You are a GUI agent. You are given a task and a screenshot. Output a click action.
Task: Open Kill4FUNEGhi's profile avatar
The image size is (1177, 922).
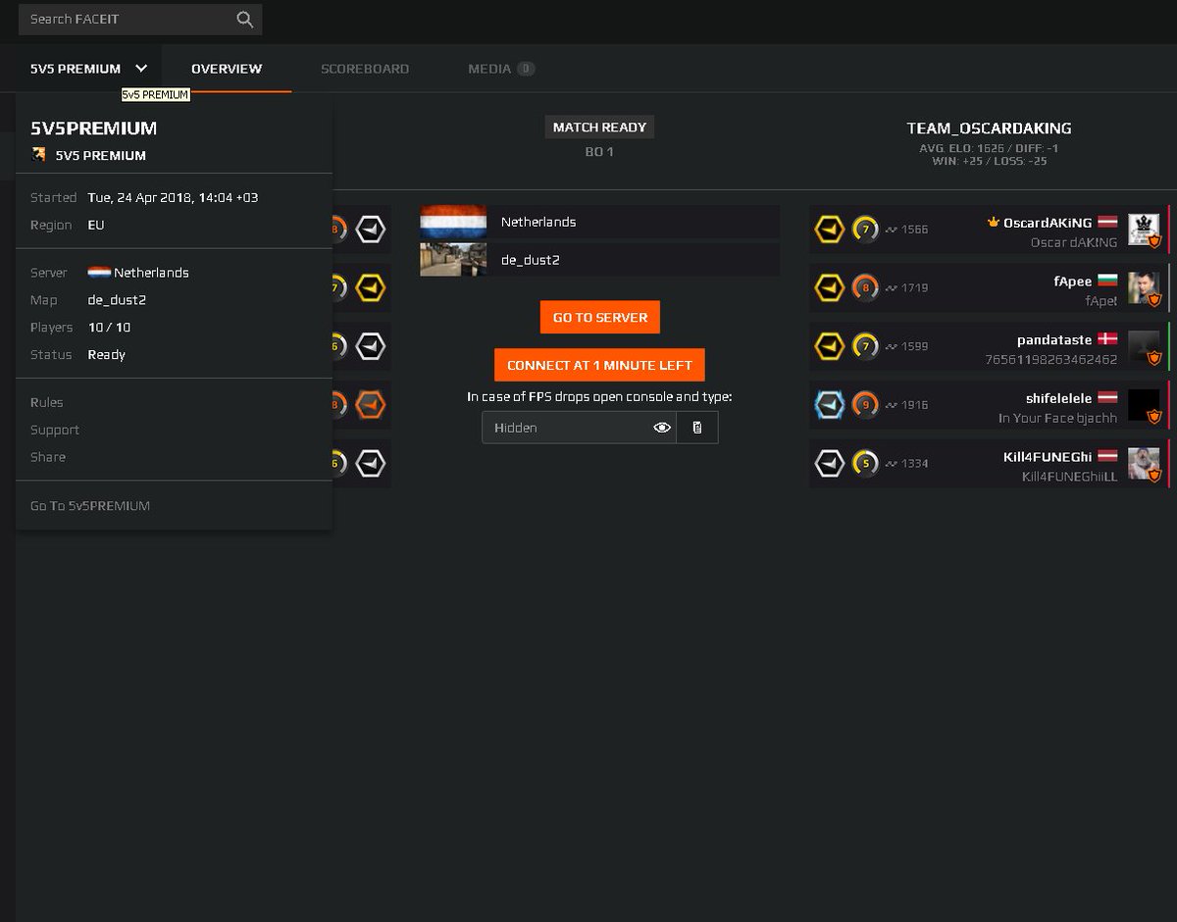[1144, 463]
